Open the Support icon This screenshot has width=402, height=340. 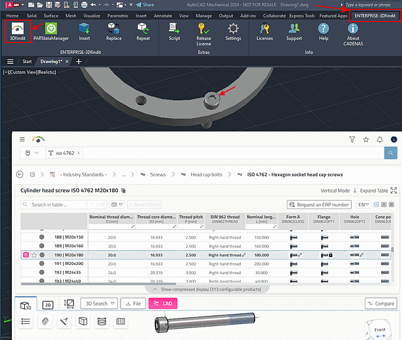pos(294,31)
